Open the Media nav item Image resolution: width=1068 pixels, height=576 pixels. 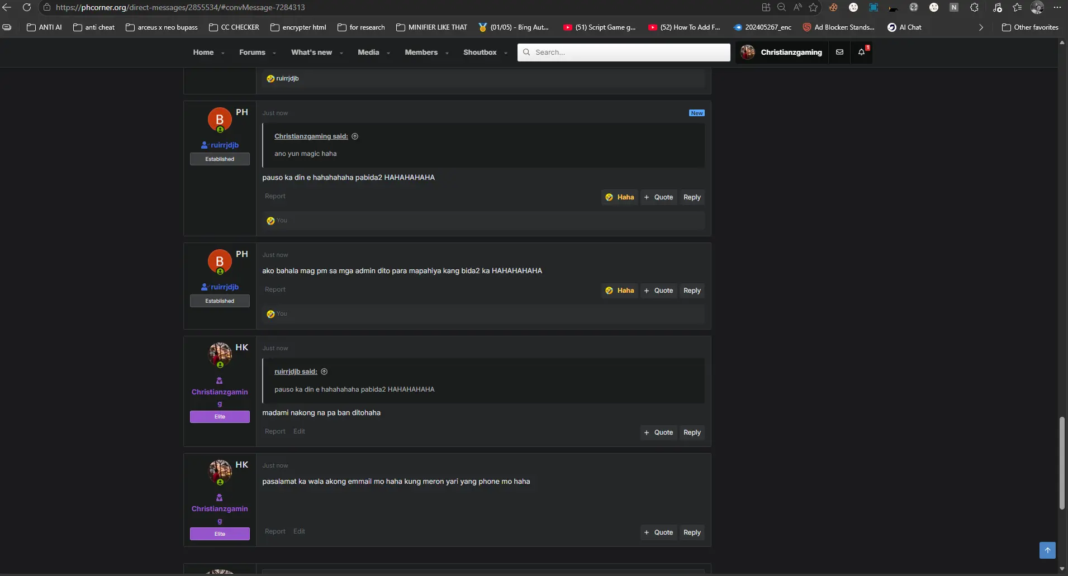368,52
